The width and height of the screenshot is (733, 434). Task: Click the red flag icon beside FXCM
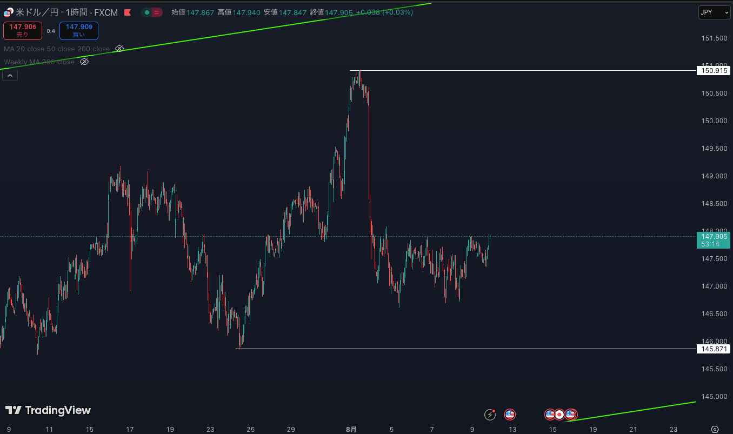(127, 12)
